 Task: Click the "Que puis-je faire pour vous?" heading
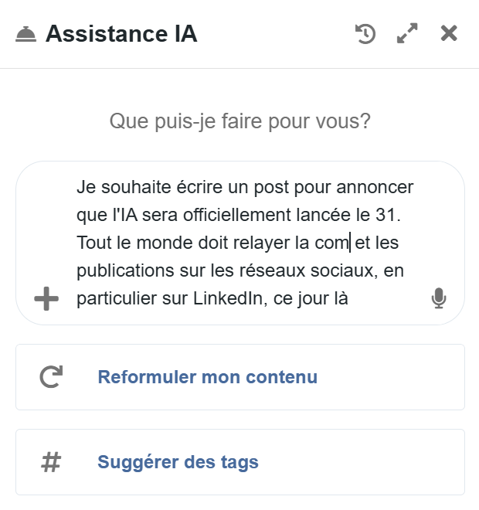pyautogui.click(x=239, y=121)
